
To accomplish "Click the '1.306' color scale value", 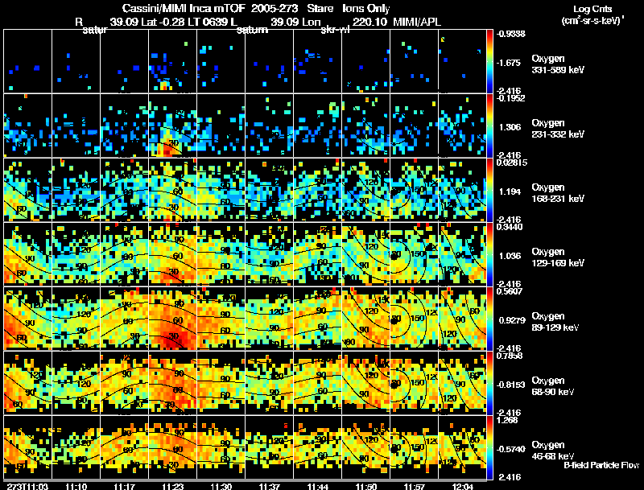I will coord(510,127).
